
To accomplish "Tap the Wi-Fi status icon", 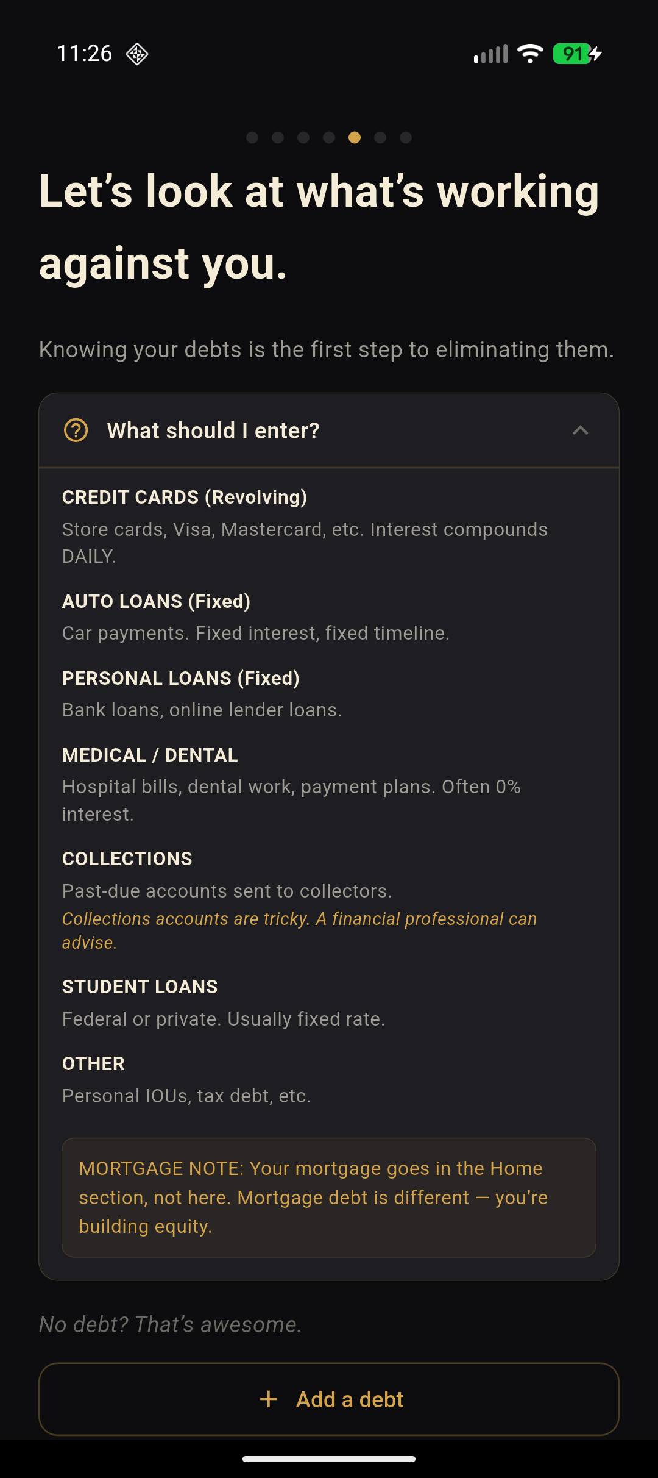I will click(530, 54).
